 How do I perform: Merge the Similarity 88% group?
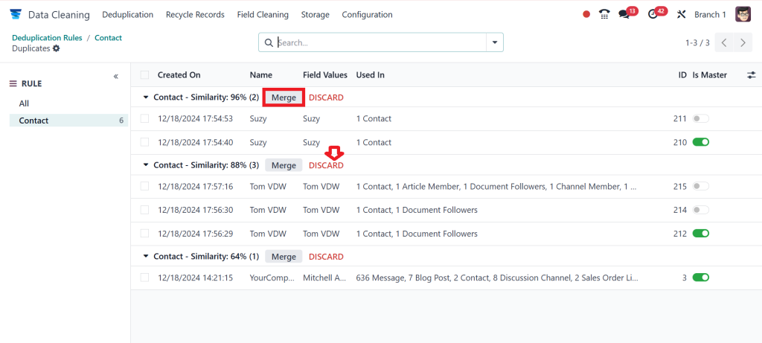284,166
